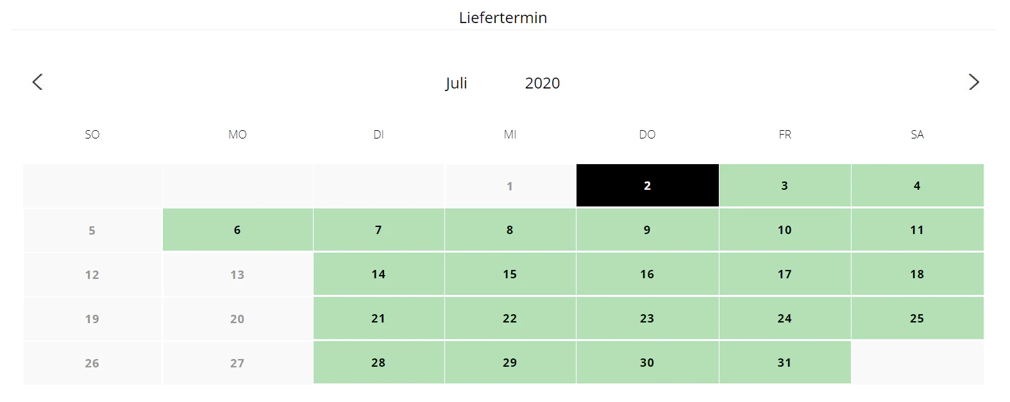The height and width of the screenshot is (402, 1010).
Task: Pick Saturday July 25
Action: [x=918, y=318]
